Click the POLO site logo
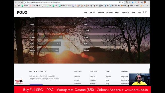Viewport: 165px width, 93px height. [22, 12]
